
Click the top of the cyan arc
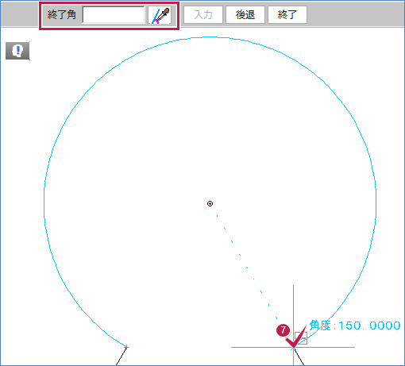coord(210,37)
